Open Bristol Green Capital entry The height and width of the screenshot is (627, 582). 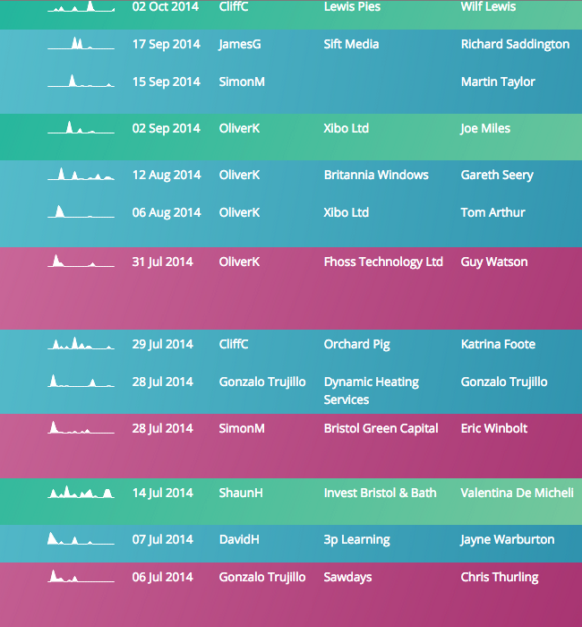[381, 428]
